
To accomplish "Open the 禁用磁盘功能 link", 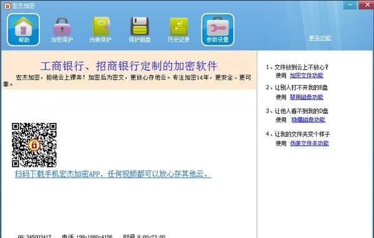I will 307,97.
